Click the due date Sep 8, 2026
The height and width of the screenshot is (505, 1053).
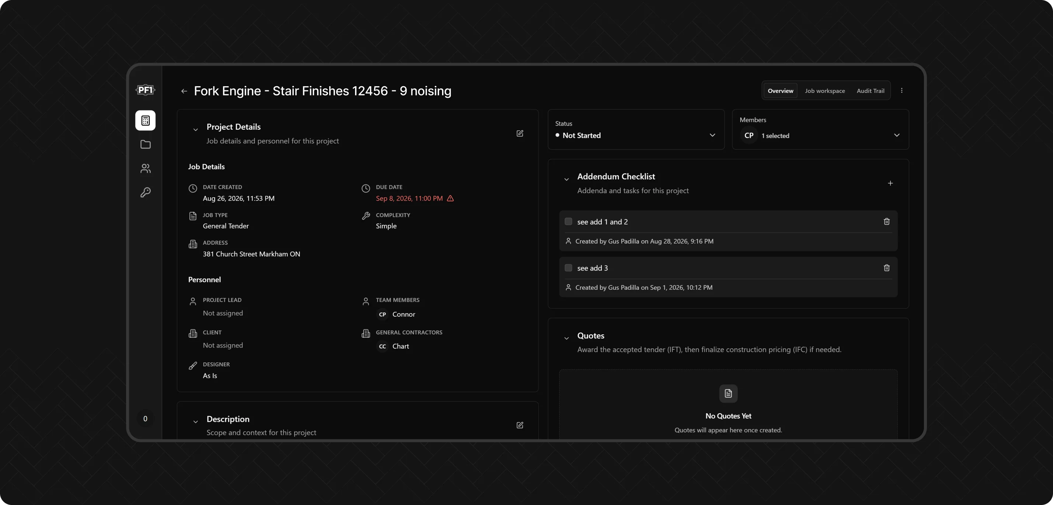(x=409, y=198)
